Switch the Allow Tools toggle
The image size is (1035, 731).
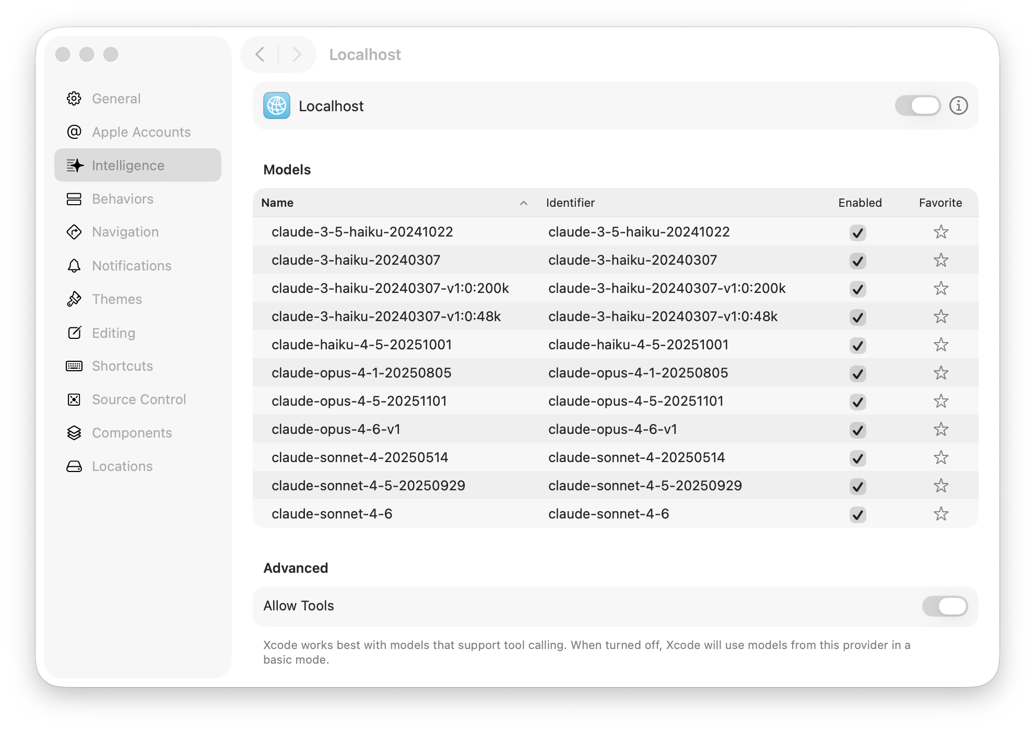click(x=944, y=606)
